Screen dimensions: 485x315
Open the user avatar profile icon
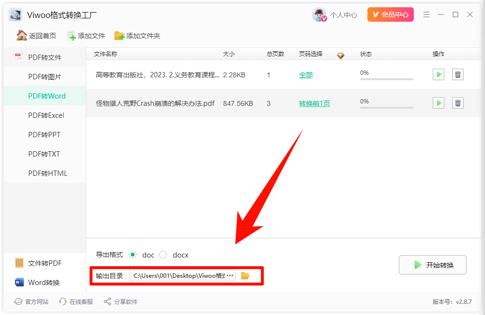[319, 15]
